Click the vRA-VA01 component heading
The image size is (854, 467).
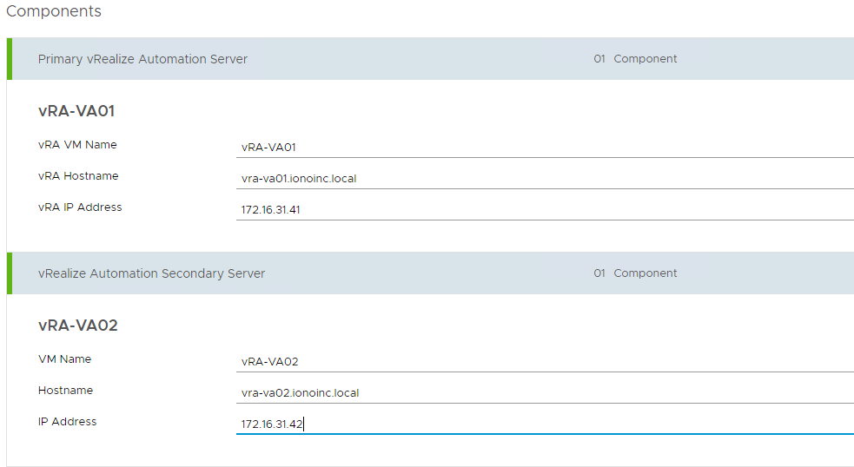point(76,111)
